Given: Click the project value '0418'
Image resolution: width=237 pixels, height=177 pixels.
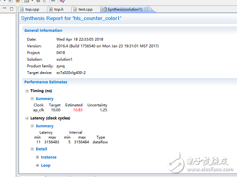Looking at the screenshot, I should pyautogui.click(x=61, y=53).
